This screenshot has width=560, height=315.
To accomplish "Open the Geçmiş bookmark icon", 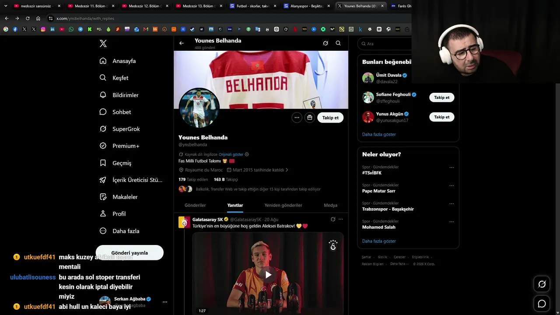I will pos(103,163).
